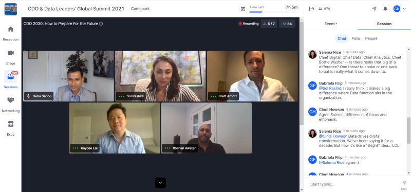
Task: Open Networking handshake icon
Action: pos(10,100)
